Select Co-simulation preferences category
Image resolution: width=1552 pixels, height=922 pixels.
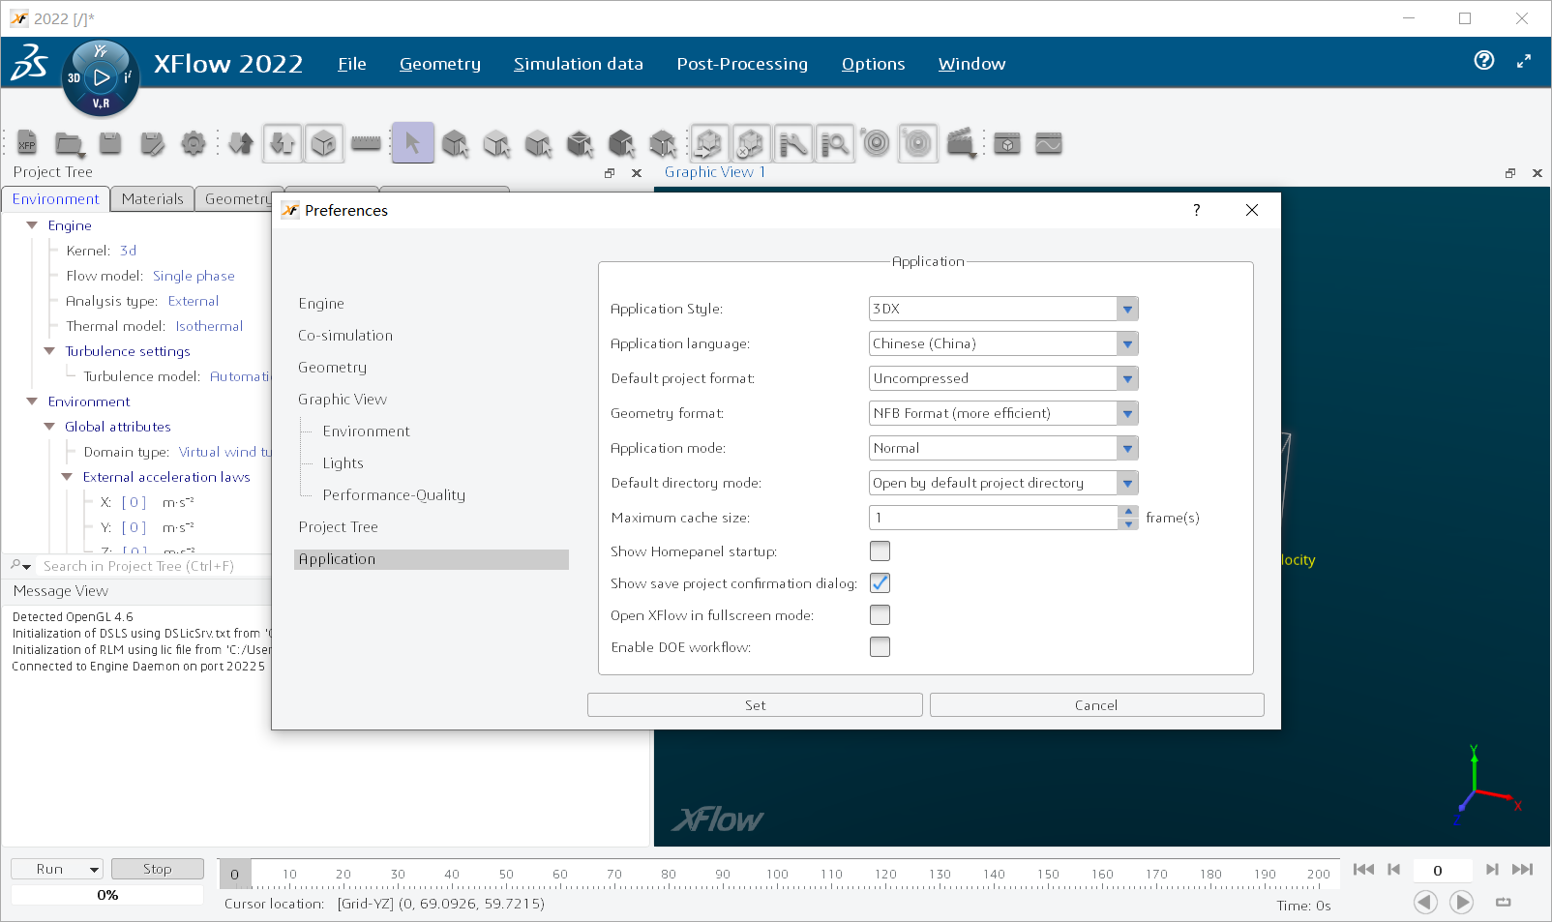345,336
